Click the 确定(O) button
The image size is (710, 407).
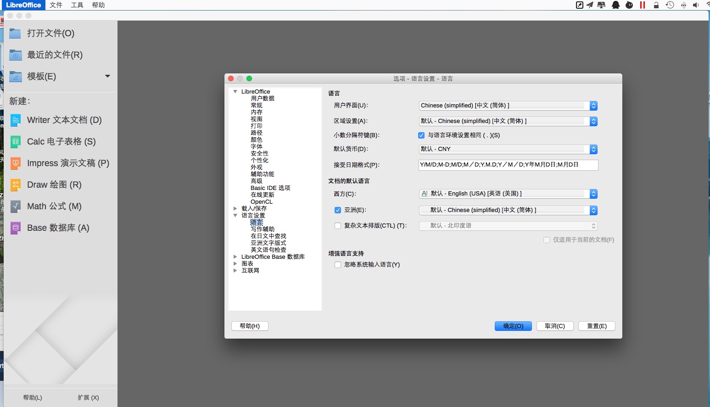[x=513, y=326]
